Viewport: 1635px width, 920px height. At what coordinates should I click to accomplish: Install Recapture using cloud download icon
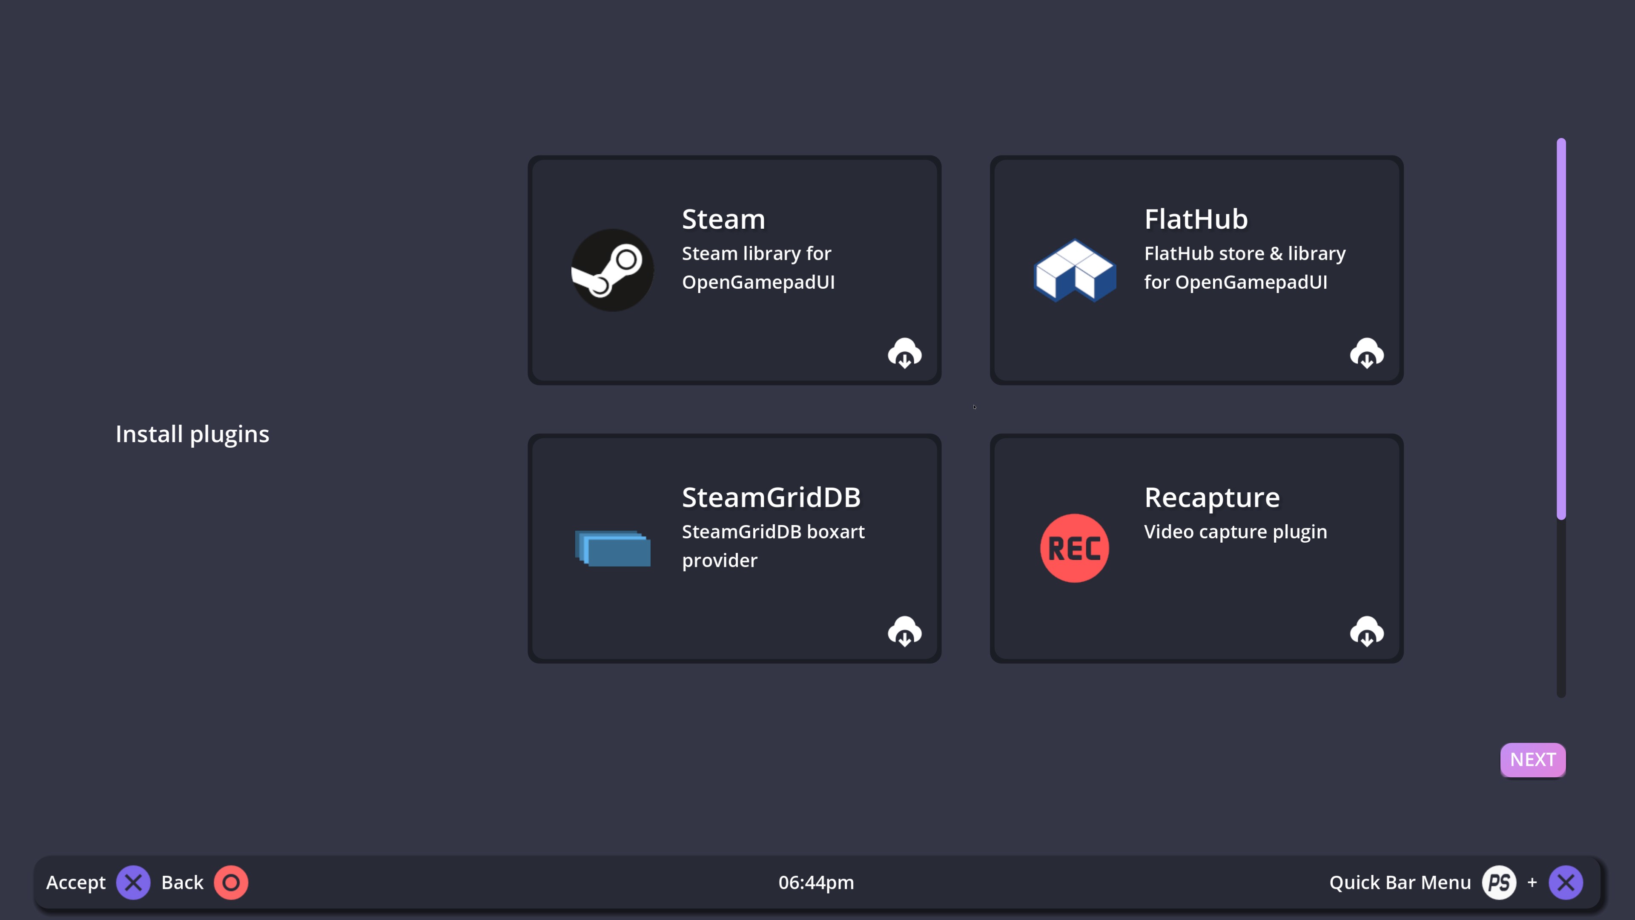(1366, 631)
